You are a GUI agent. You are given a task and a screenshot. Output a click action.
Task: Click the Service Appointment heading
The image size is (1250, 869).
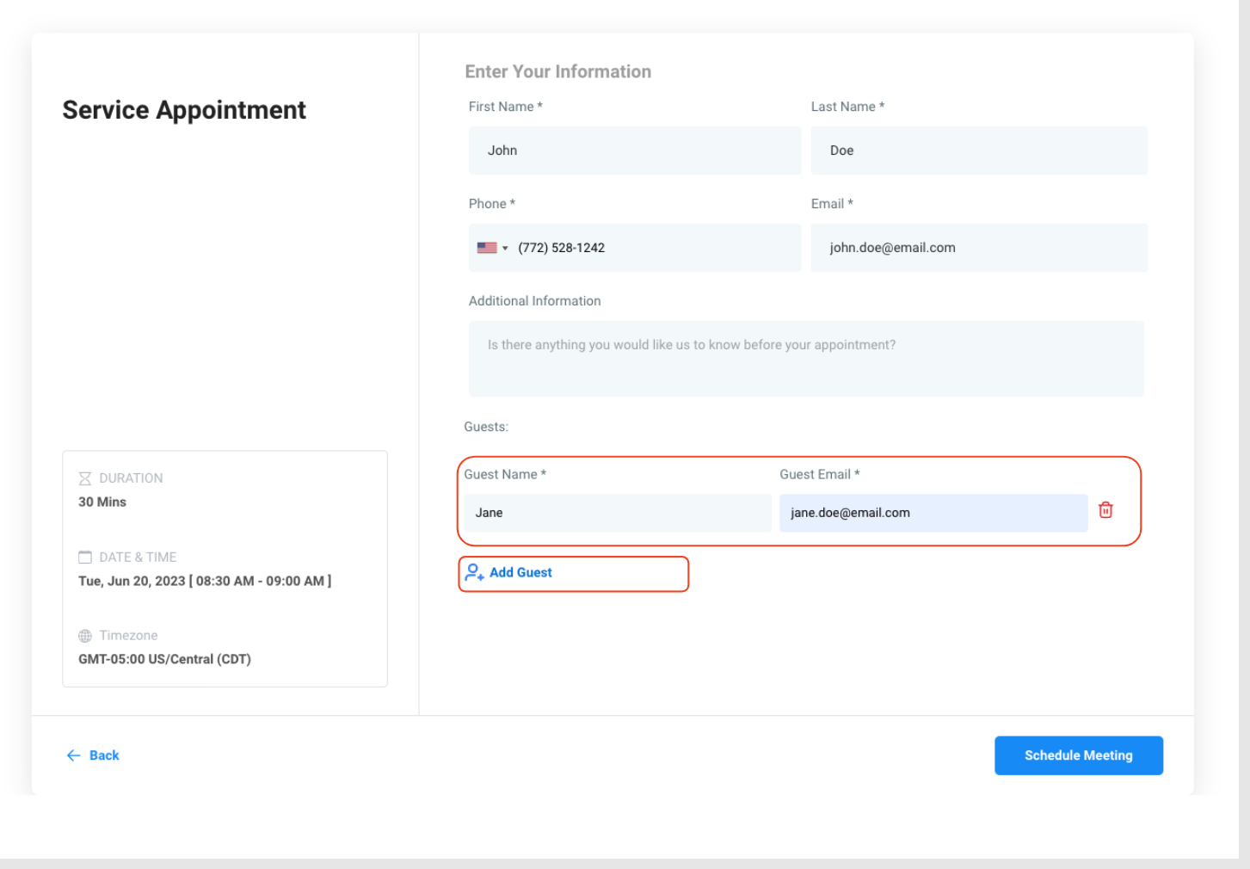(184, 110)
